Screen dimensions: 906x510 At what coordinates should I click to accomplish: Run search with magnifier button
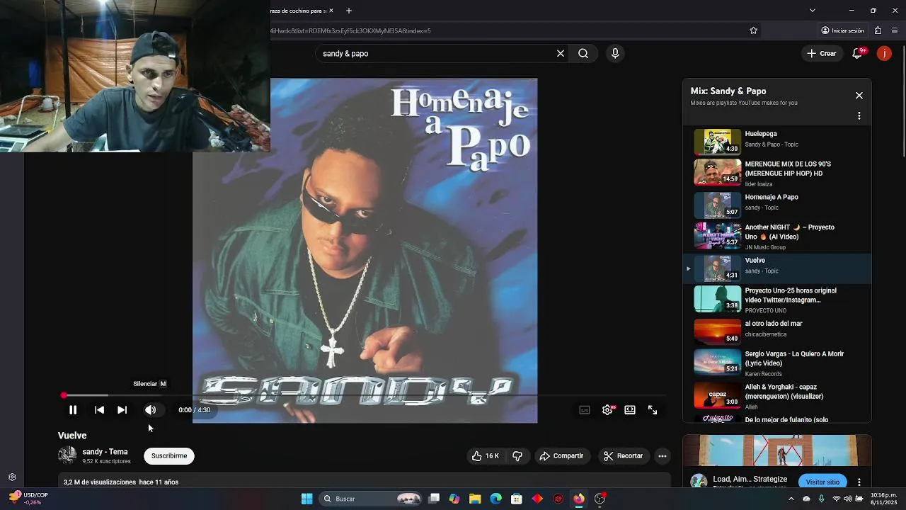[x=583, y=53]
